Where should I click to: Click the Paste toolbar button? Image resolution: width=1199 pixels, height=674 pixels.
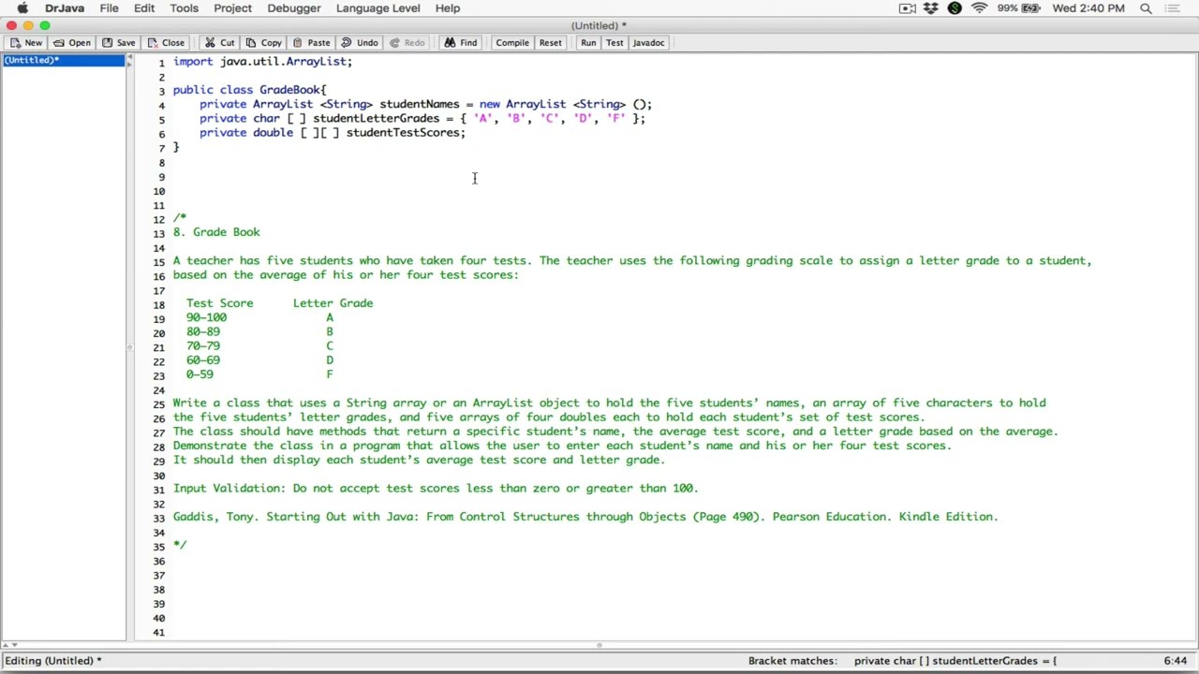[311, 43]
